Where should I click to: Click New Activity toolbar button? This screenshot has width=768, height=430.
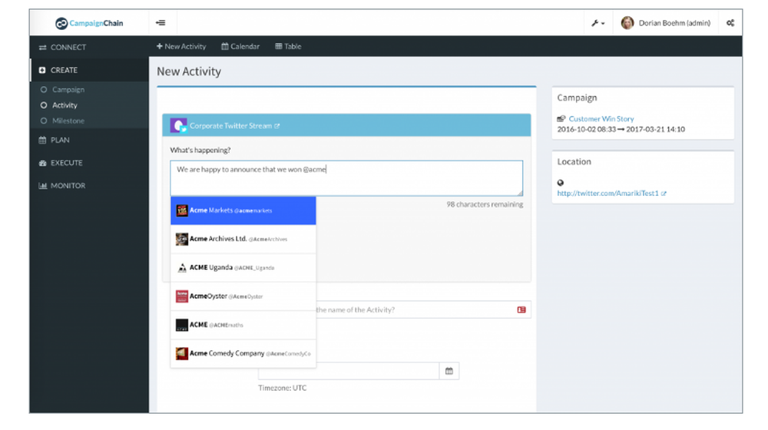[181, 47]
